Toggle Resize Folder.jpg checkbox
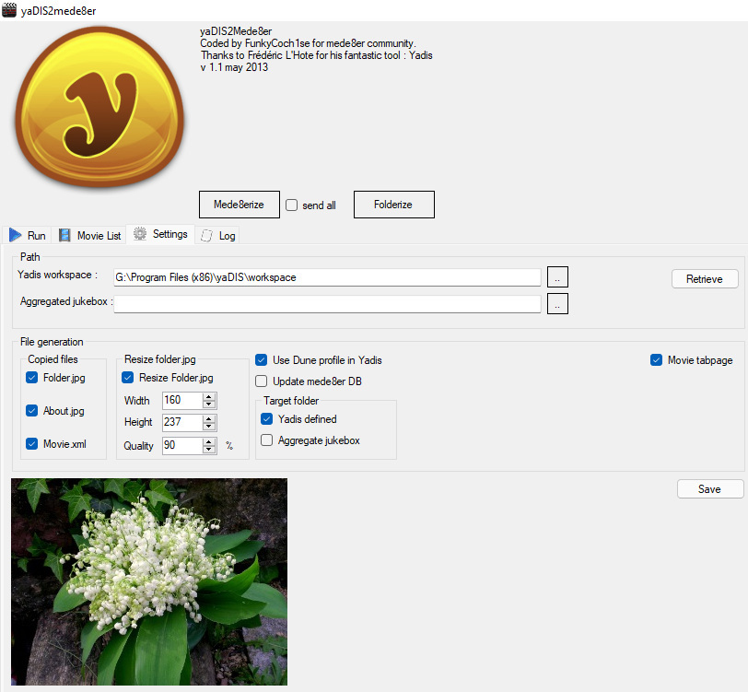 pyautogui.click(x=128, y=378)
